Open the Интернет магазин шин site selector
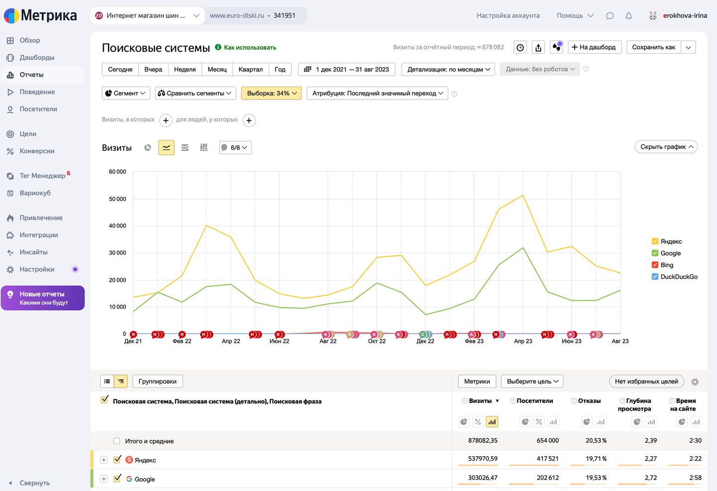This screenshot has height=491, width=717. point(148,15)
